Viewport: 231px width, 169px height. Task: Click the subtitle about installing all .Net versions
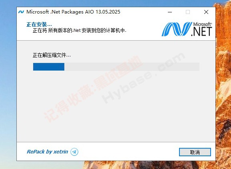[80, 30]
